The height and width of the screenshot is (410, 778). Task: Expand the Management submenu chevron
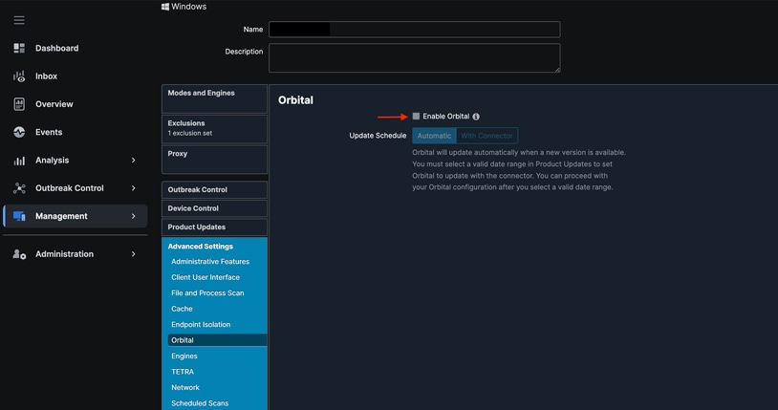[134, 216]
